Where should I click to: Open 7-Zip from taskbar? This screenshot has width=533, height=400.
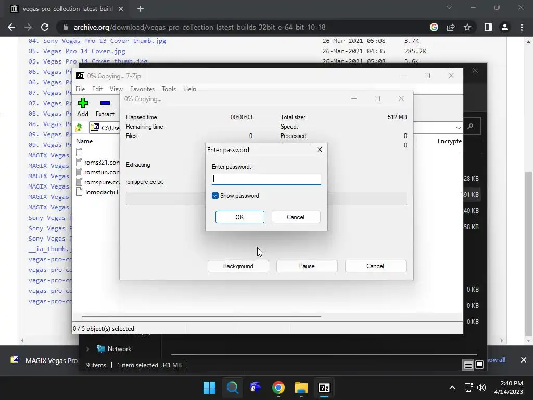324,387
